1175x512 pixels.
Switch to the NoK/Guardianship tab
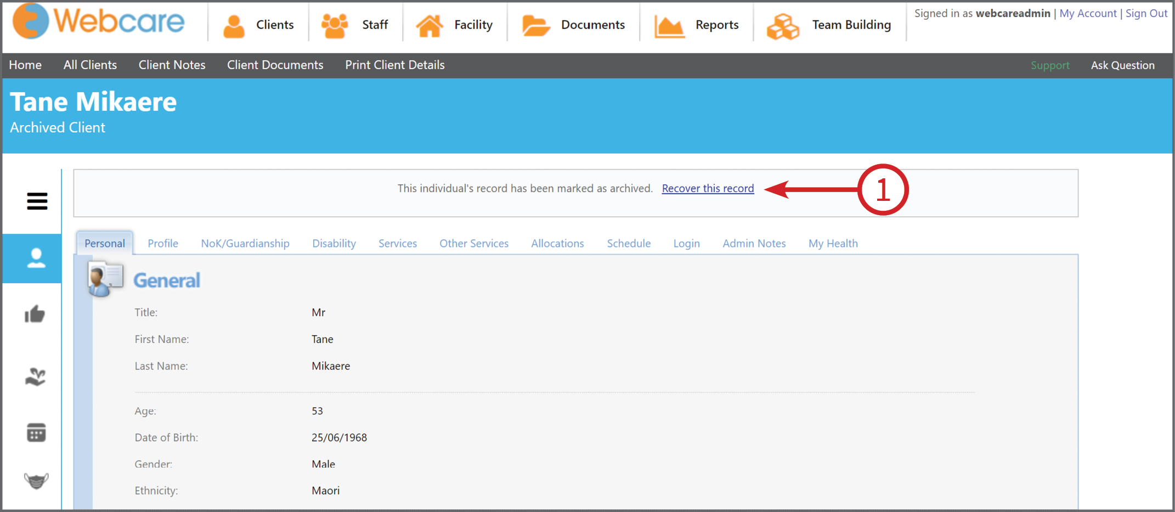click(245, 243)
